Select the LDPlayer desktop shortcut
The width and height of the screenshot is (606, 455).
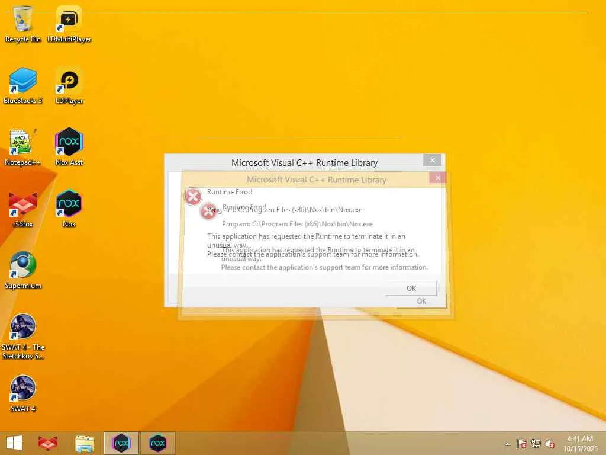pyautogui.click(x=69, y=85)
